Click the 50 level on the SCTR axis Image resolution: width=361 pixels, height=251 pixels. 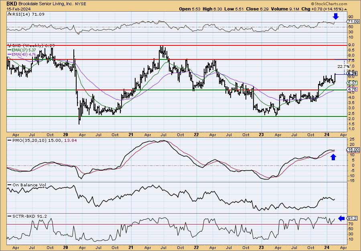(351, 229)
